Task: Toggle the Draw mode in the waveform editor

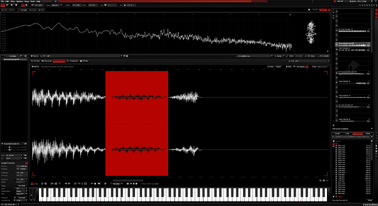Action: point(270,66)
